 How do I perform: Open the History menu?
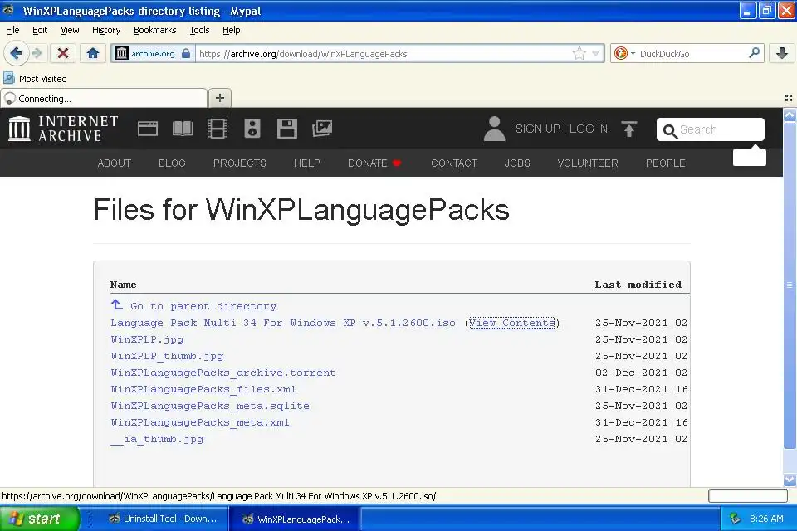[x=106, y=30]
